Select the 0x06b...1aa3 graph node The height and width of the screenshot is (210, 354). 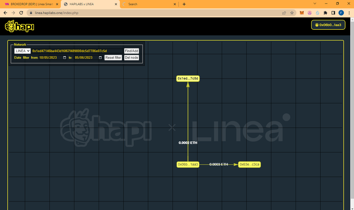(x=188, y=164)
